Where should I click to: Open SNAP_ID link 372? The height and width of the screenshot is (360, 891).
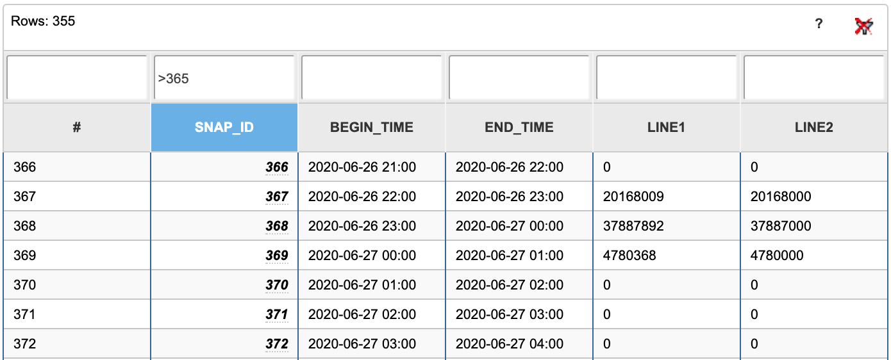coord(277,344)
